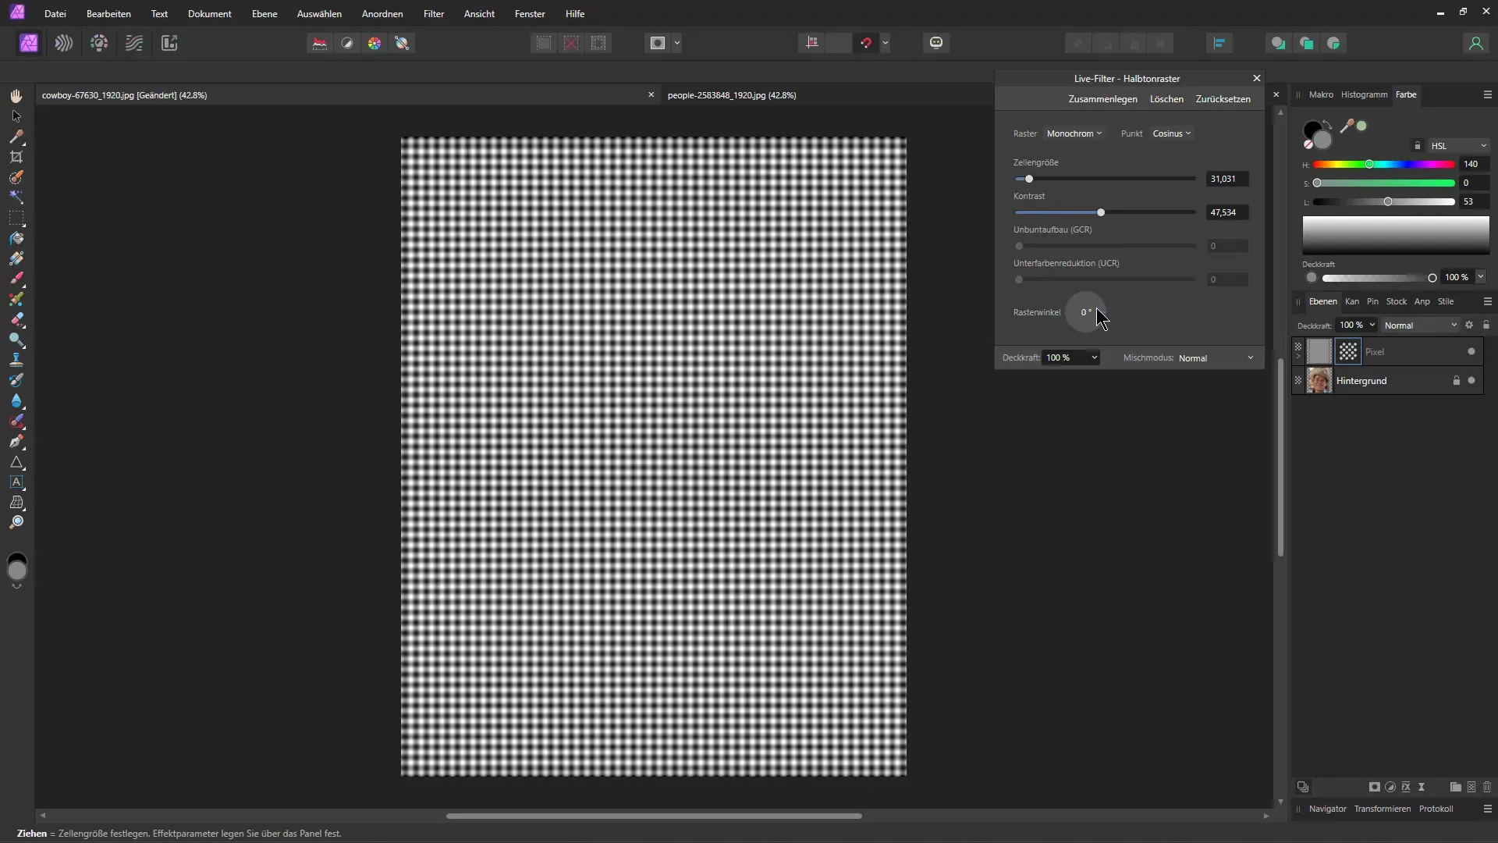Click the Farbe tab in panel
Viewport: 1498px width, 843px height.
[1407, 94]
